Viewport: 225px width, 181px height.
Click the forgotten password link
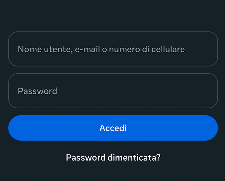(113, 158)
